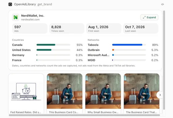Select the NerdWallet, Inc. brand name
Screen dimensions: 173x118
[33, 16]
